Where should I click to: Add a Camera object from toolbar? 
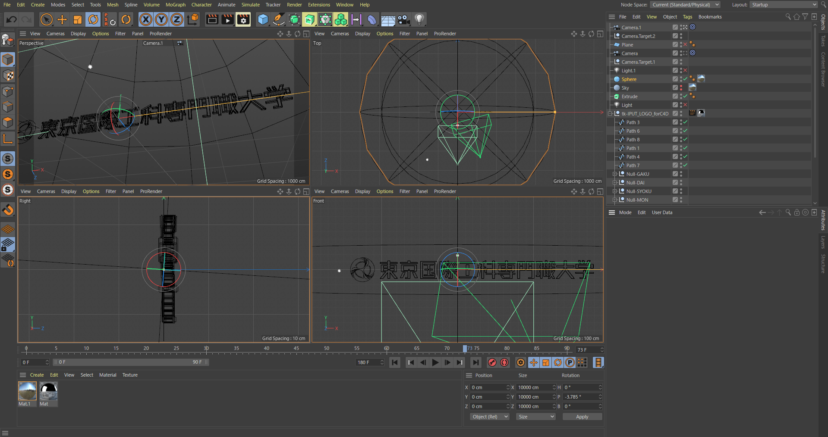pos(403,19)
